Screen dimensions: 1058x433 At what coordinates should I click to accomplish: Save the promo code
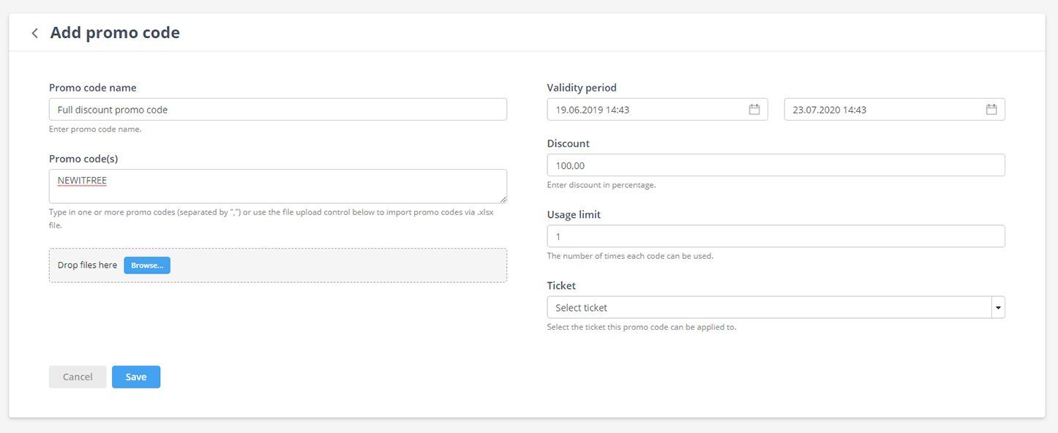pos(136,377)
